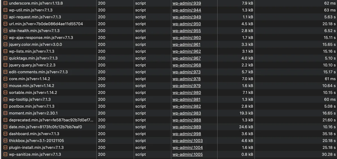
Task: Click the 0.8 kB size value
Action: (248, 155)
